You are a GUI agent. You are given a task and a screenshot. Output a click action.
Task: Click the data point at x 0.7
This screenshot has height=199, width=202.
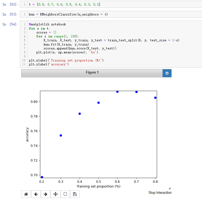pos(136,92)
